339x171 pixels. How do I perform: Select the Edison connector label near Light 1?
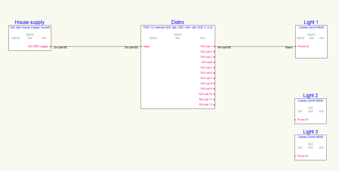[x=289, y=48]
